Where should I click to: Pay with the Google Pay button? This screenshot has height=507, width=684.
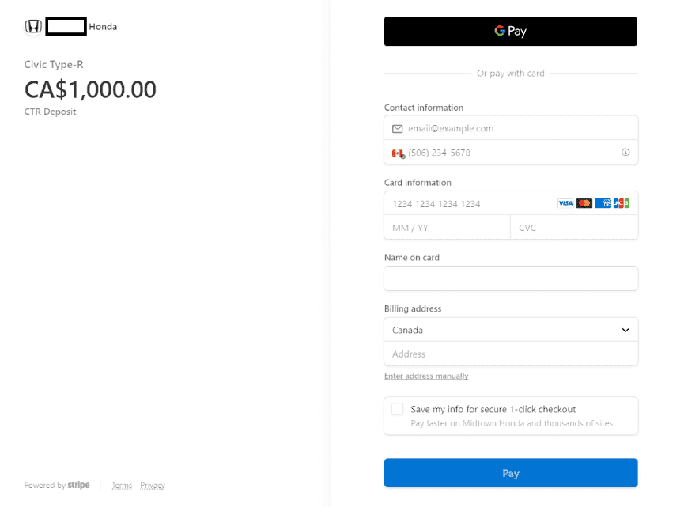click(511, 32)
